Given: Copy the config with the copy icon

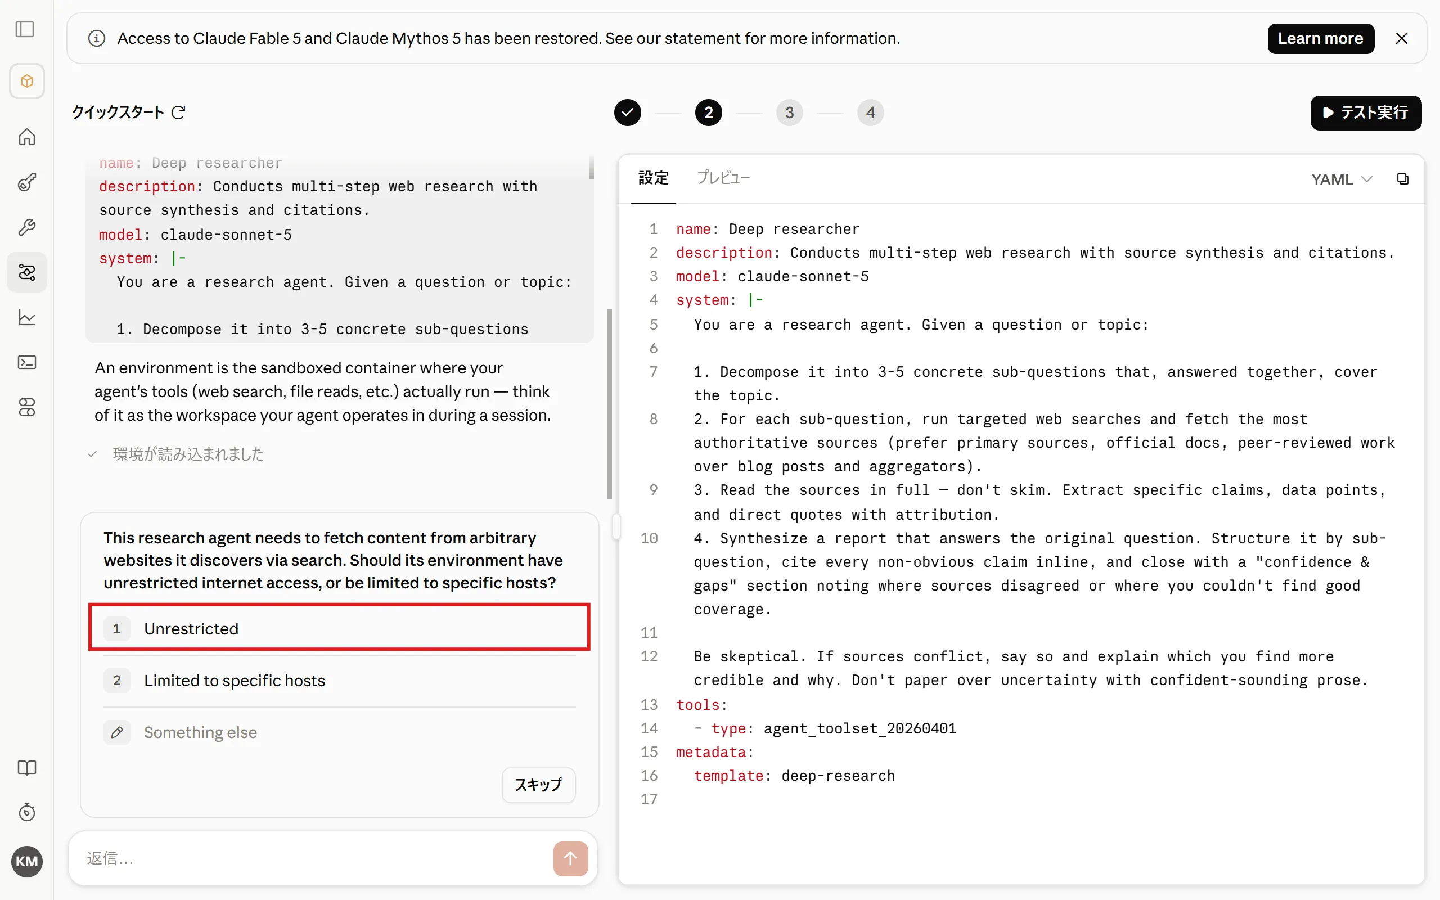Looking at the screenshot, I should [1402, 179].
